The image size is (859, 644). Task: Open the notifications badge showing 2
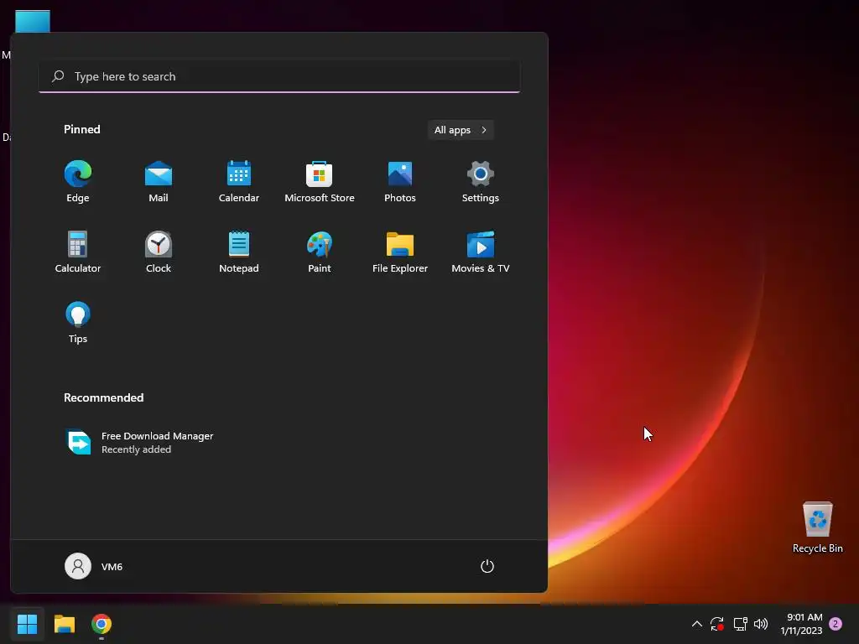[x=836, y=624]
